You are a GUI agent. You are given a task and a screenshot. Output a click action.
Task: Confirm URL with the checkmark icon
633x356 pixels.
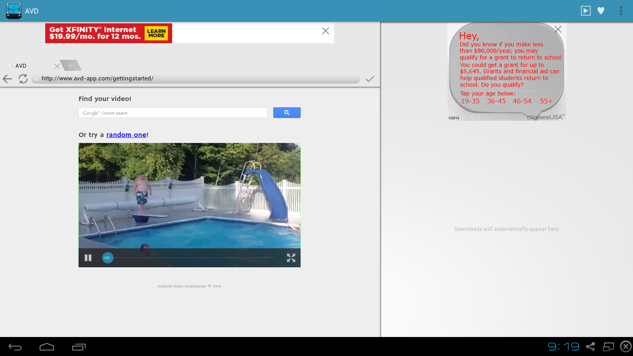(x=370, y=79)
